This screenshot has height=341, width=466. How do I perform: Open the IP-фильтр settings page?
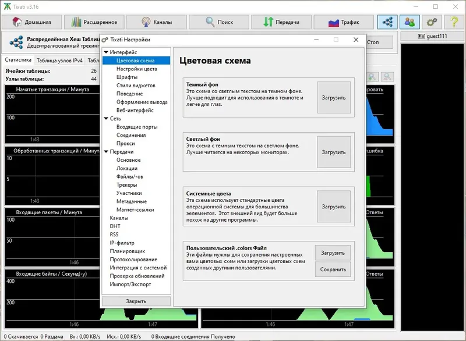click(x=122, y=243)
